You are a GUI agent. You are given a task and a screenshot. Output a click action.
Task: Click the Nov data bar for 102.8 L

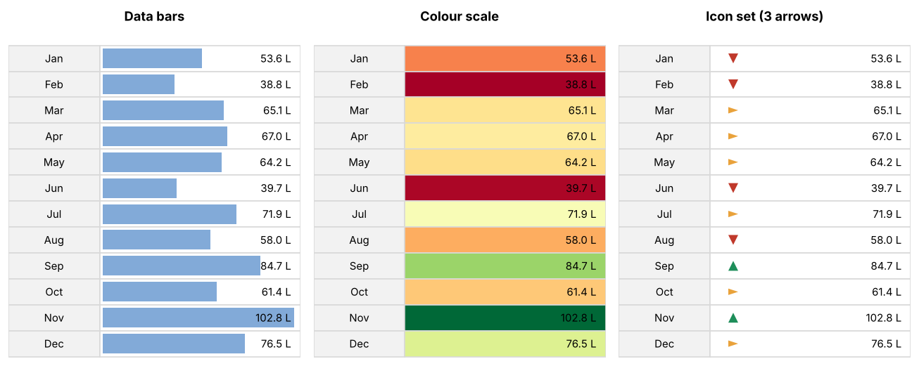click(x=198, y=318)
